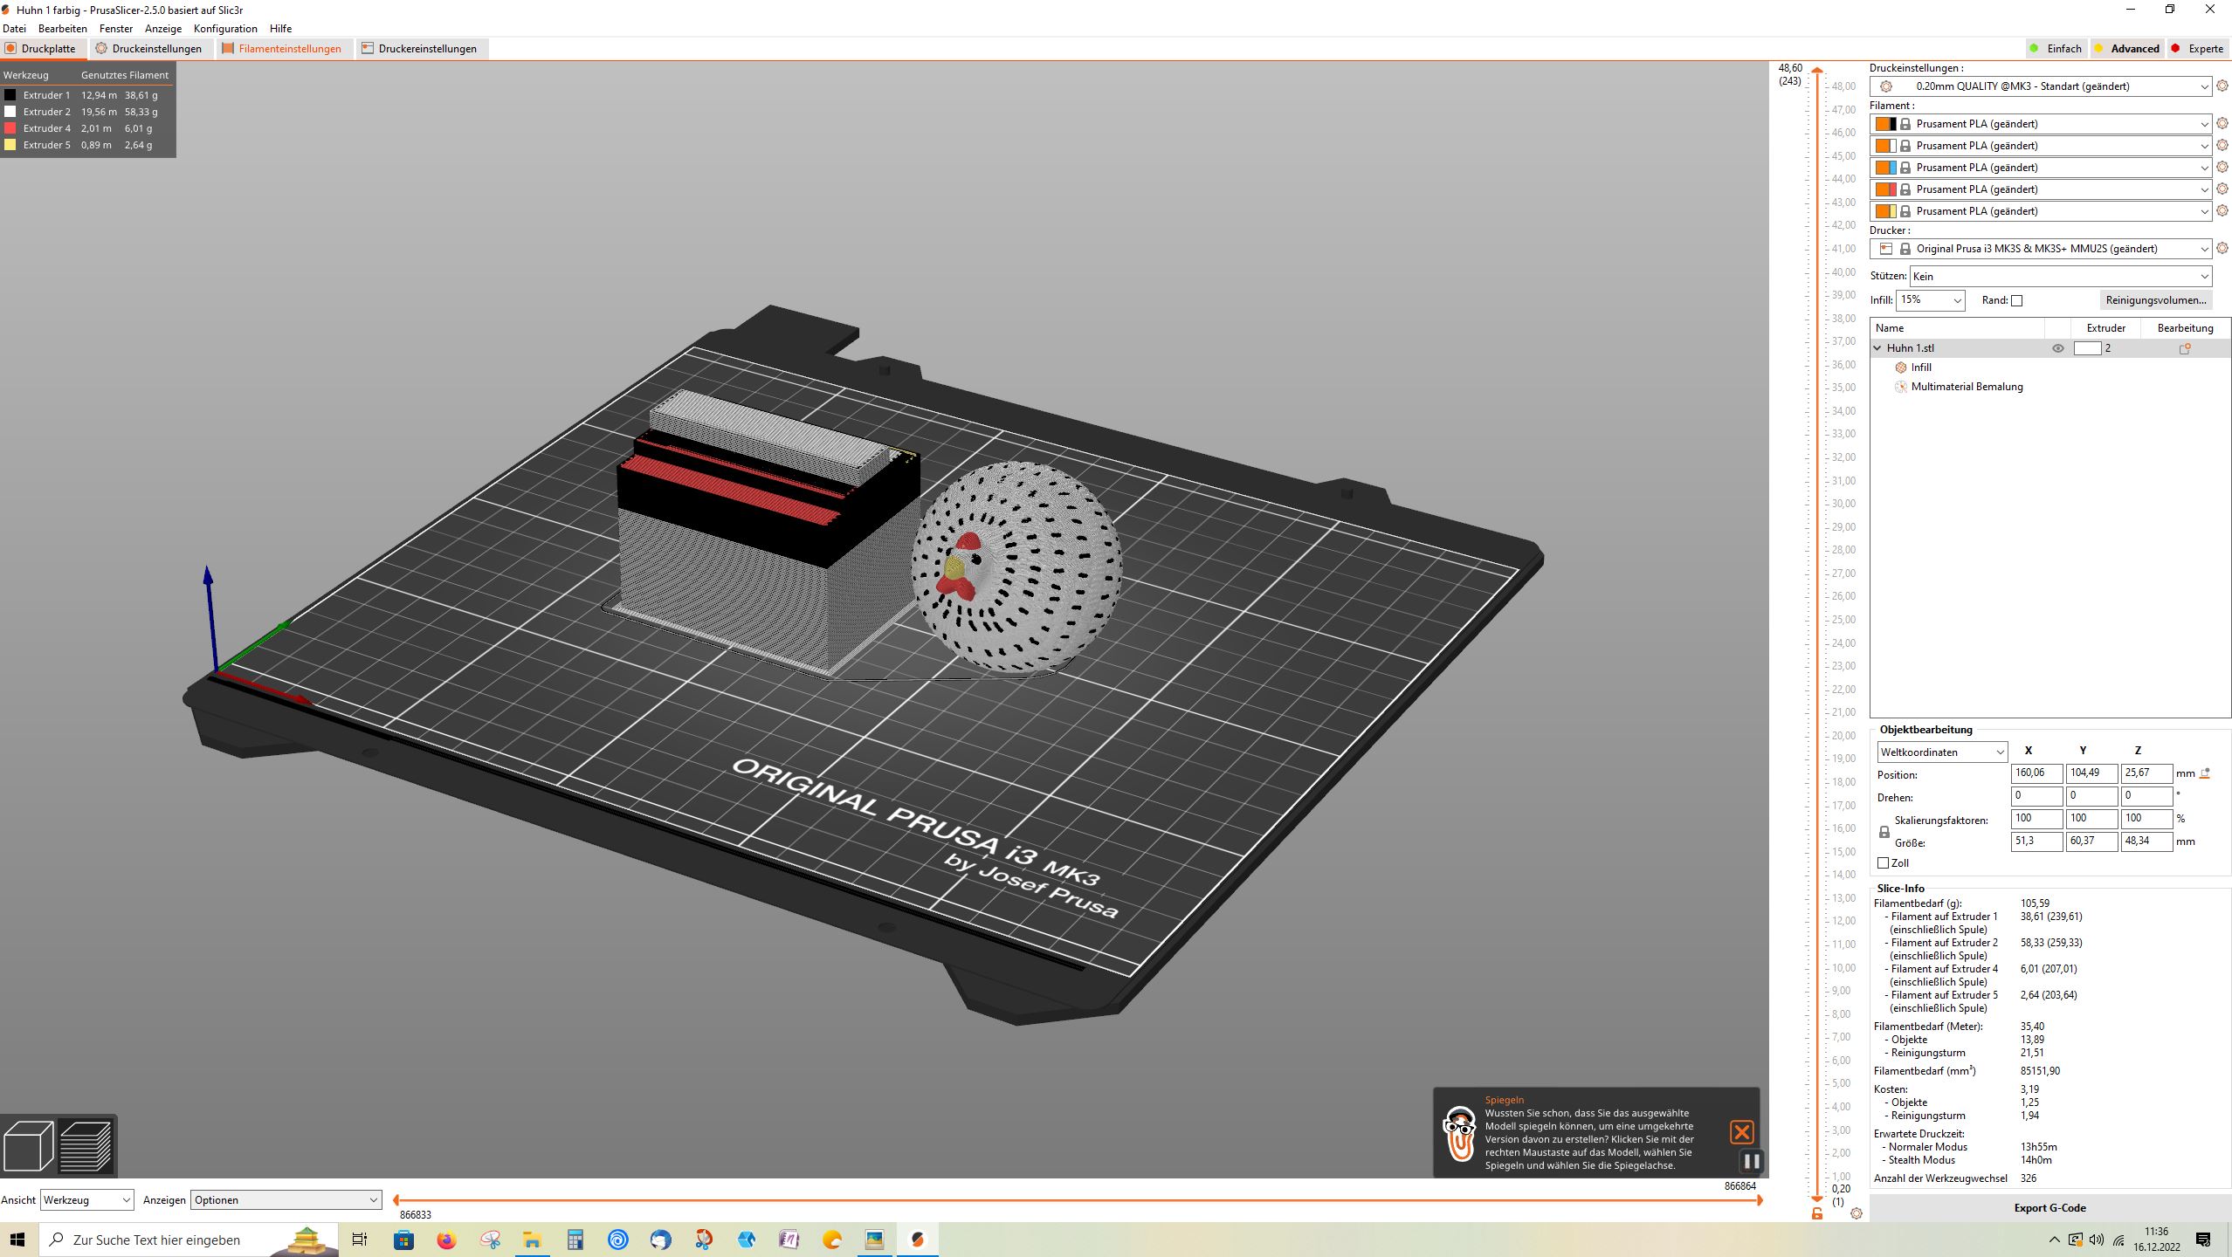Click the first filament color swatch
This screenshot has width=2232, height=1257.
click(1885, 124)
